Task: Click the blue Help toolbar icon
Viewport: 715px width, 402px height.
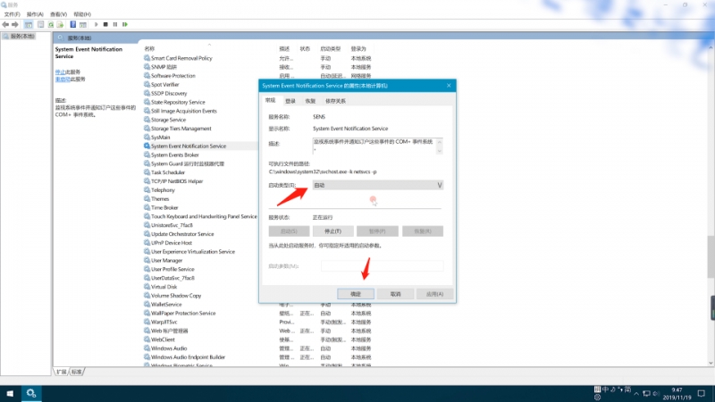Action: (x=72, y=25)
